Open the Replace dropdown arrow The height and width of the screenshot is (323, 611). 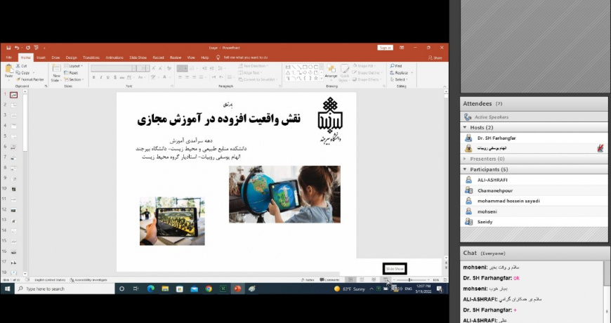click(412, 72)
